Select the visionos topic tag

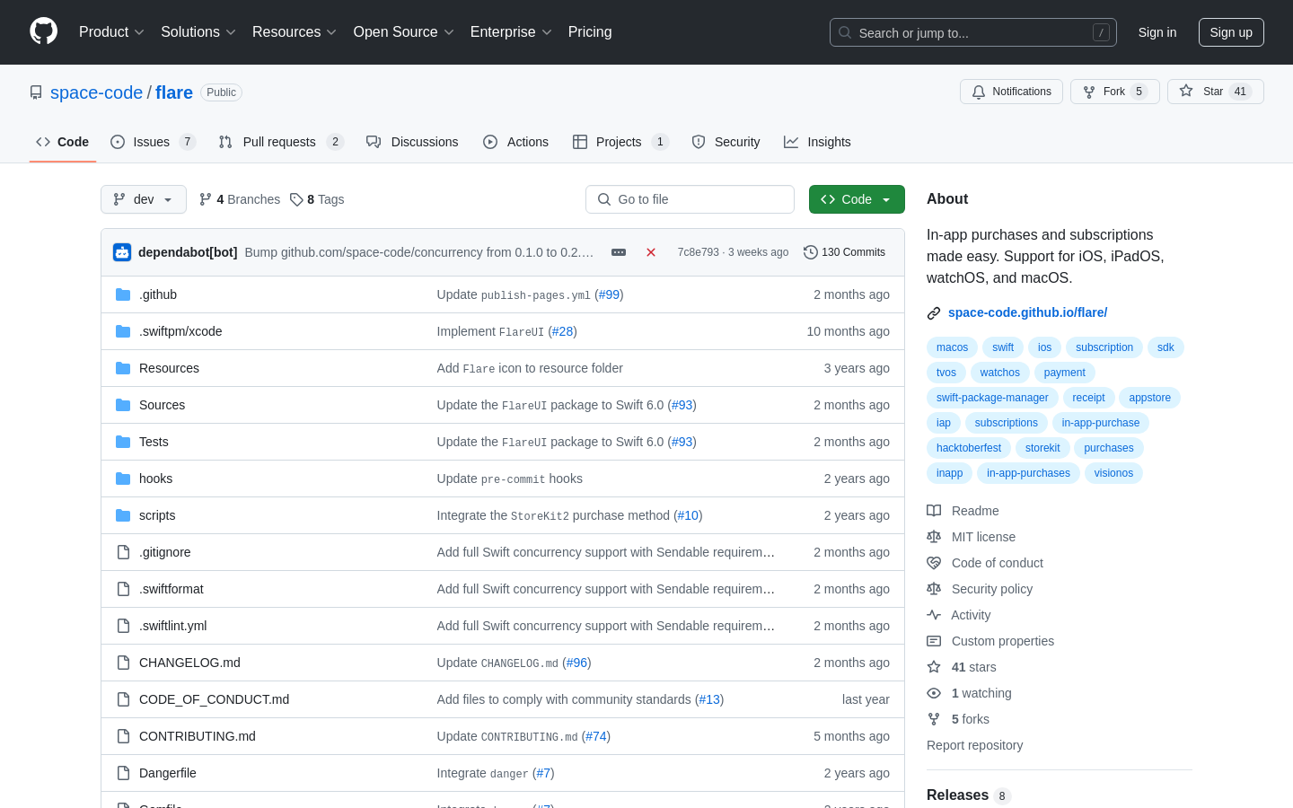coord(1113,473)
